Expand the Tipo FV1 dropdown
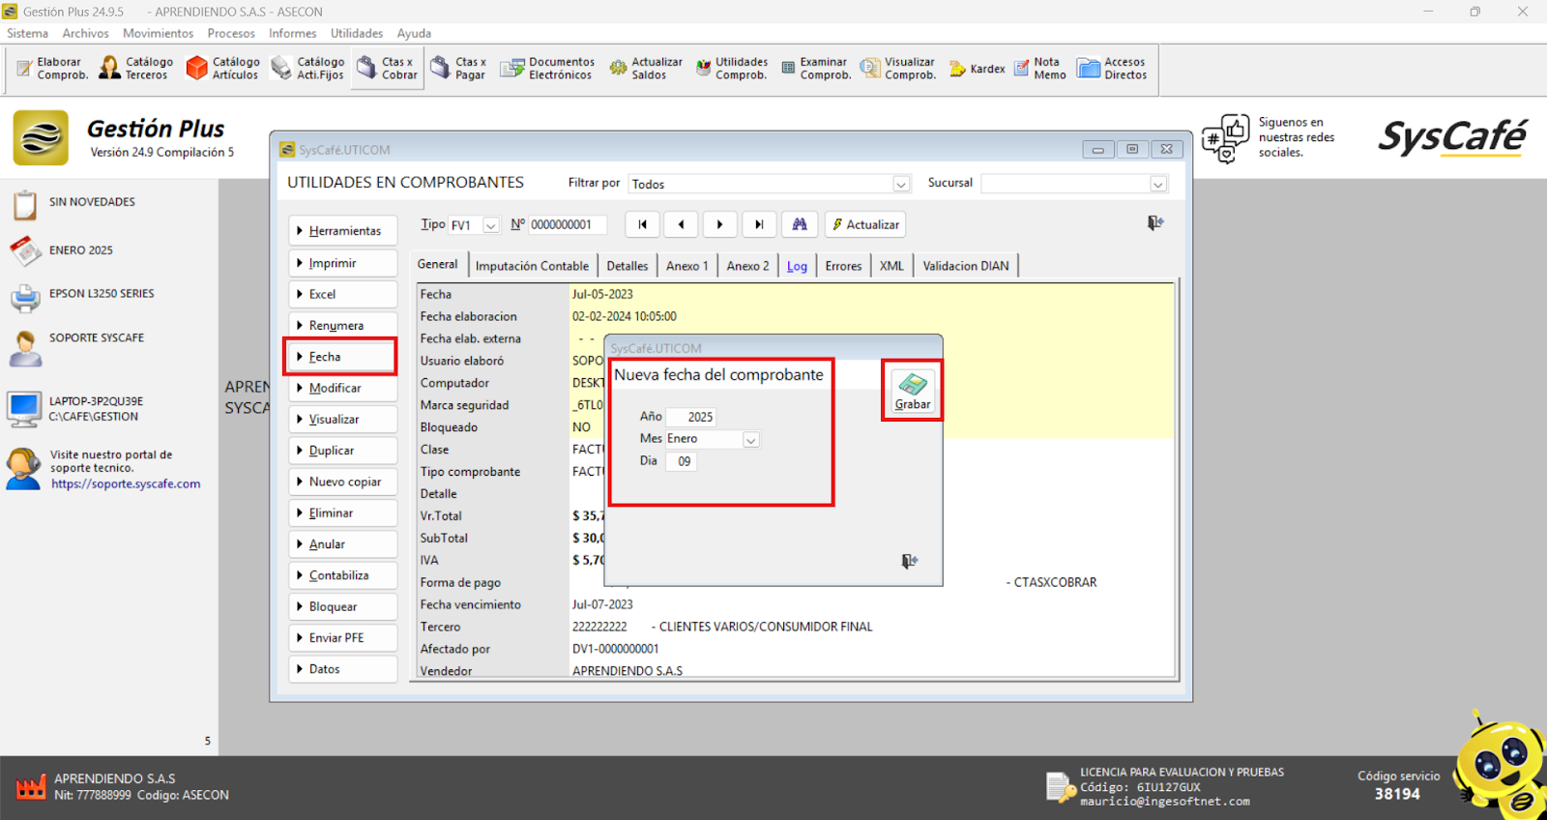Viewport: 1547px width, 820px height. pyautogui.click(x=490, y=225)
